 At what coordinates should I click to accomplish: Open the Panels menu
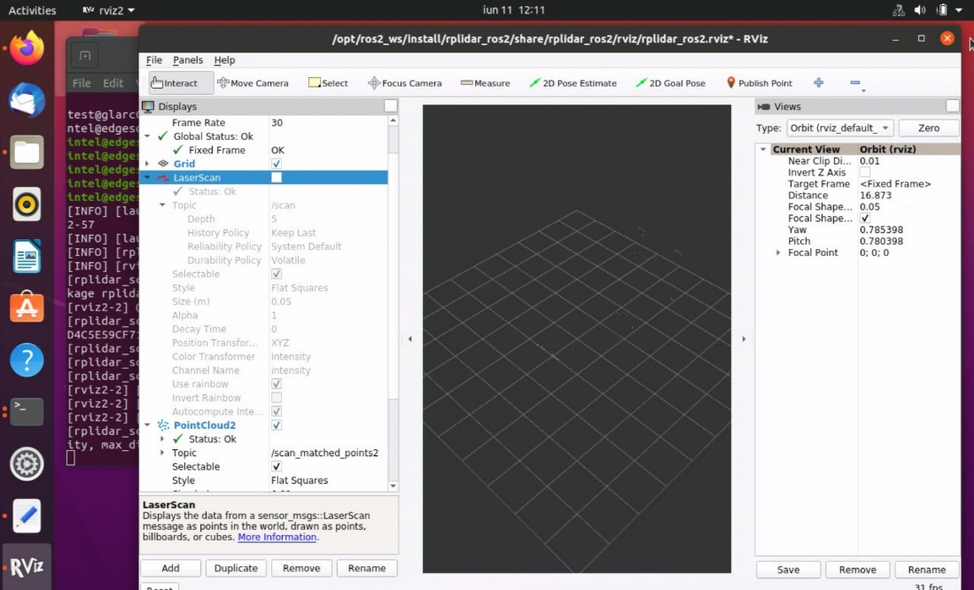tap(188, 60)
